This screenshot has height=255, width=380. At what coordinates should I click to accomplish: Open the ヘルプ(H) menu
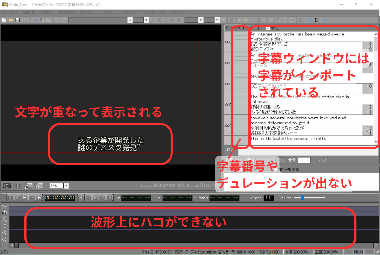(177, 12)
